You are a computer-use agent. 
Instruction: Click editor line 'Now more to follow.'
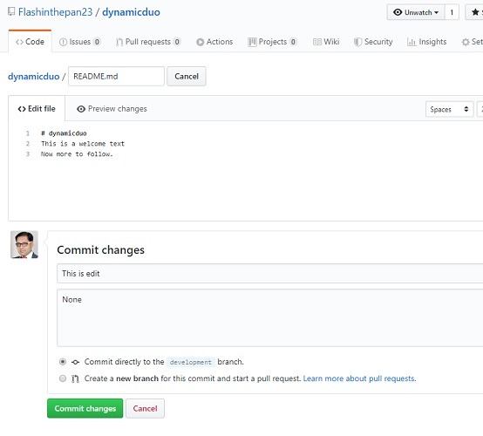[x=77, y=153]
